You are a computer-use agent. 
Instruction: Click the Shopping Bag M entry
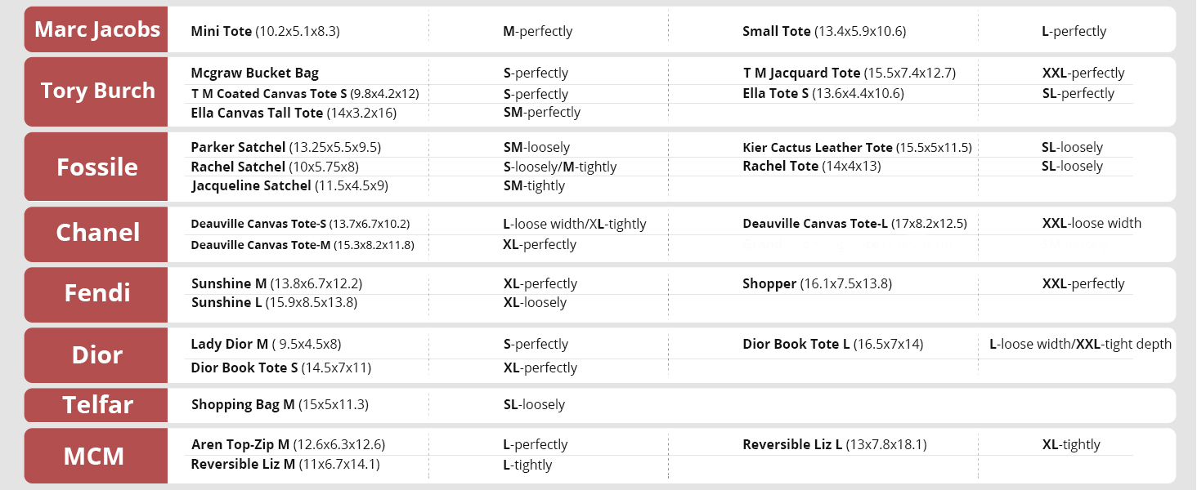click(280, 404)
